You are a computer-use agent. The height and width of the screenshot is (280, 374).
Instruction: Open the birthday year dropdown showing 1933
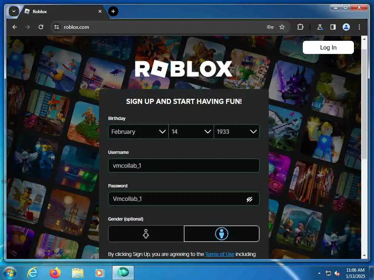point(237,132)
